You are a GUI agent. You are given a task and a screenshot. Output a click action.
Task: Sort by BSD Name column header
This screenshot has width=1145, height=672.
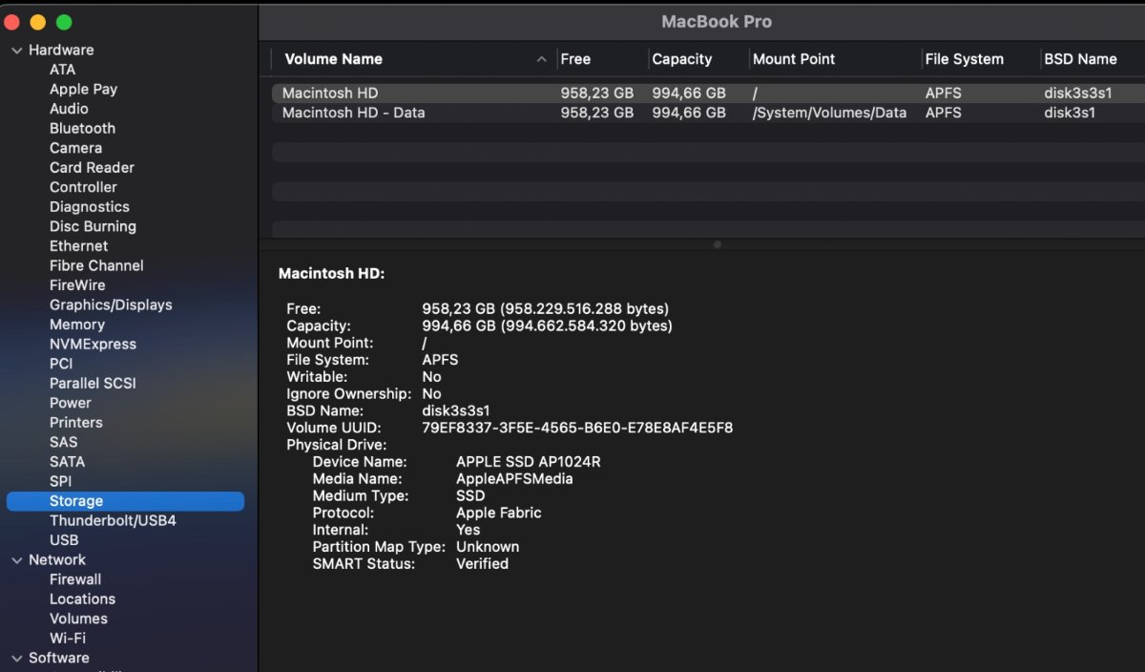pos(1080,59)
